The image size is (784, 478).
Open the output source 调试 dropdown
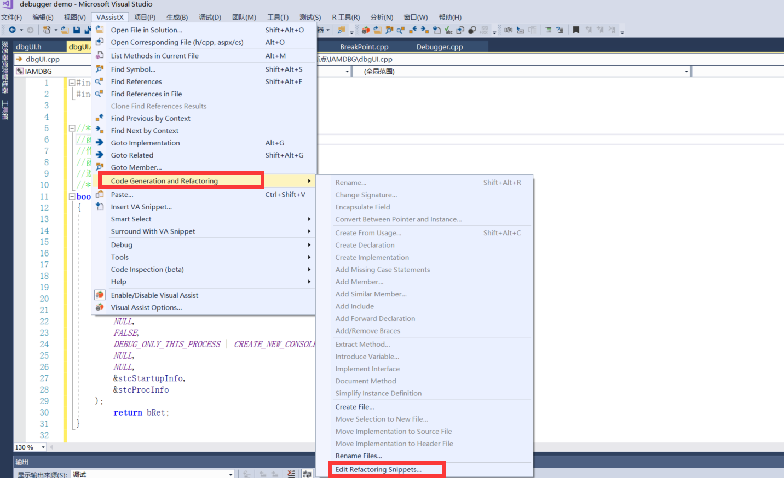tap(231, 474)
